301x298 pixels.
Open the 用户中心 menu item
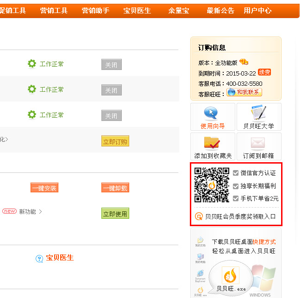[257, 11]
